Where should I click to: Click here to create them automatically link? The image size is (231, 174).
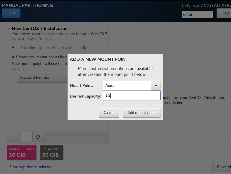coord(54,48)
